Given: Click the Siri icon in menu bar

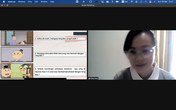Looking at the screenshot, I should [x=155, y=1].
